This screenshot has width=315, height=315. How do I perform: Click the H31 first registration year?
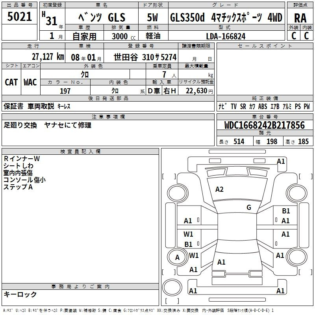pyautogui.click(x=50, y=19)
